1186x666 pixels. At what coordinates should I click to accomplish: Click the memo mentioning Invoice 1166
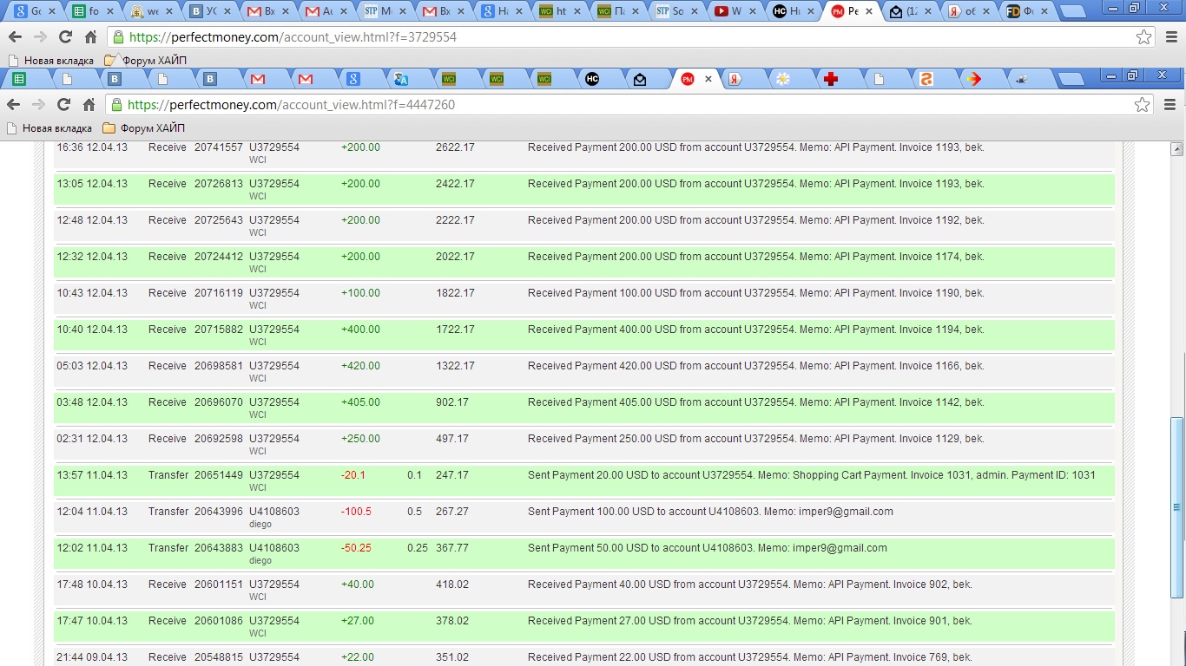click(x=756, y=366)
